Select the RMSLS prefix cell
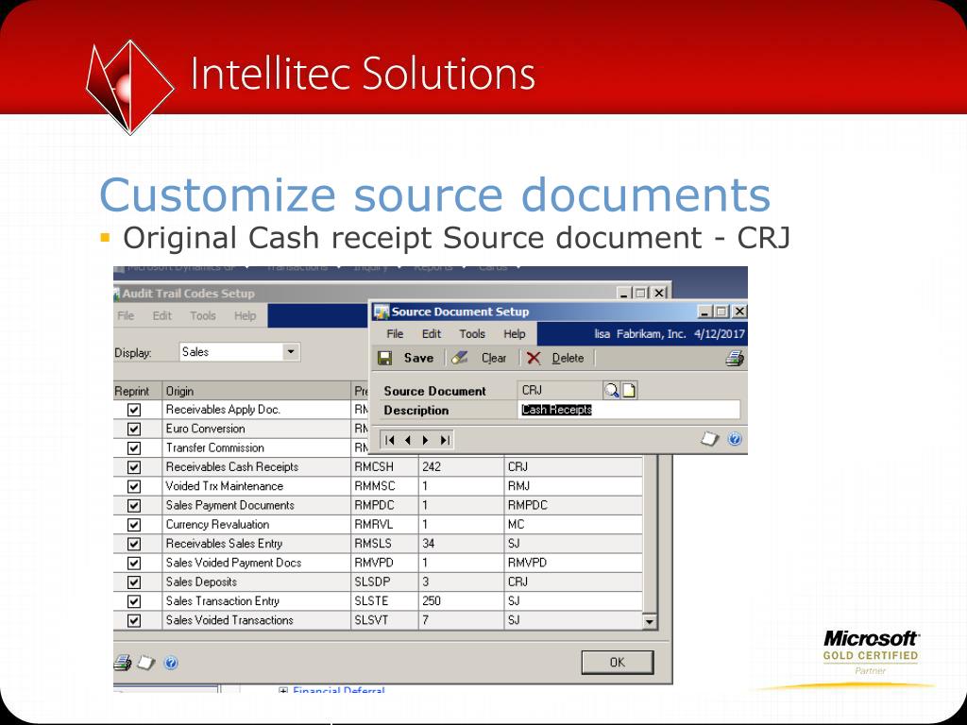The width and height of the screenshot is (967, 725). 384,544
